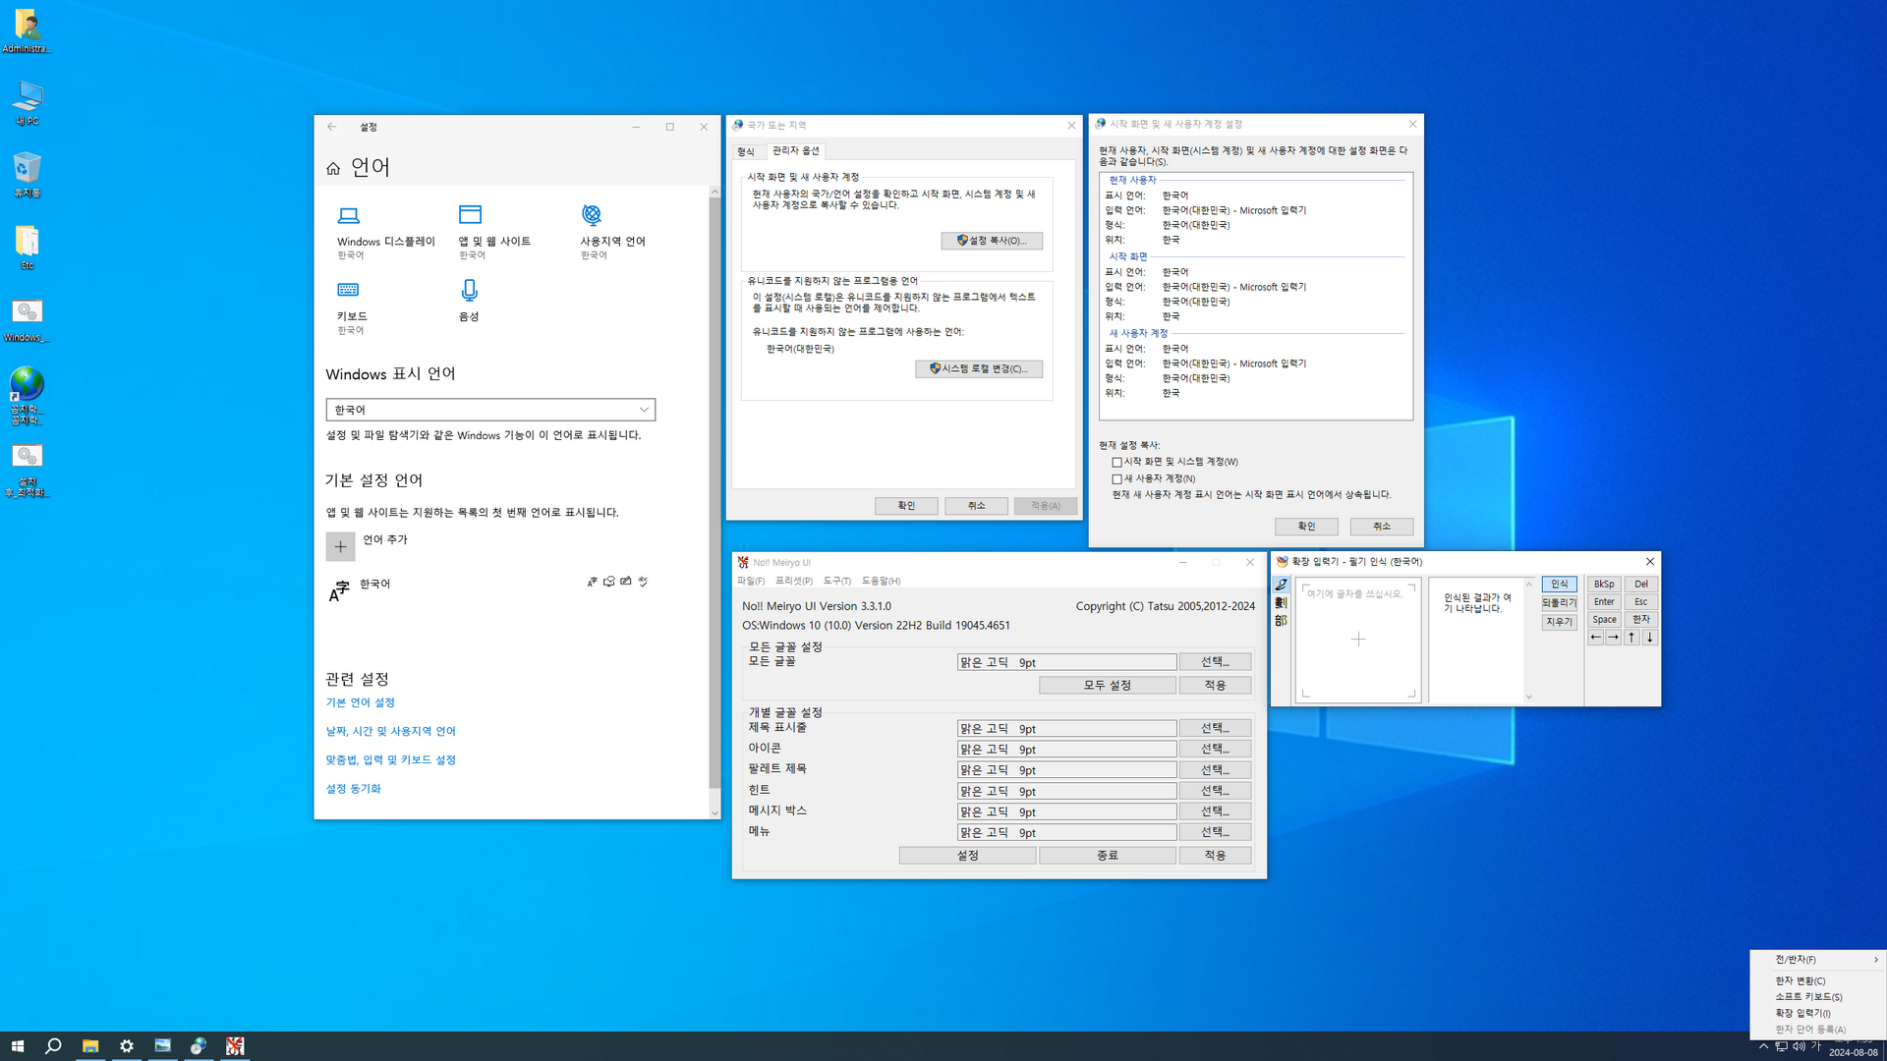Switch to the 형식 tab

pos(746,151)
